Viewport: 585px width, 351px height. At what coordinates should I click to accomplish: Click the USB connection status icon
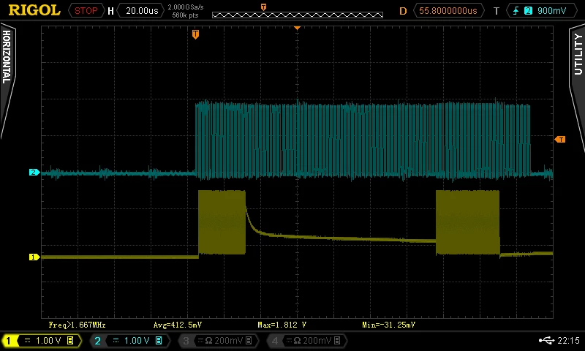pyautogui.click(x=546, y=340)
